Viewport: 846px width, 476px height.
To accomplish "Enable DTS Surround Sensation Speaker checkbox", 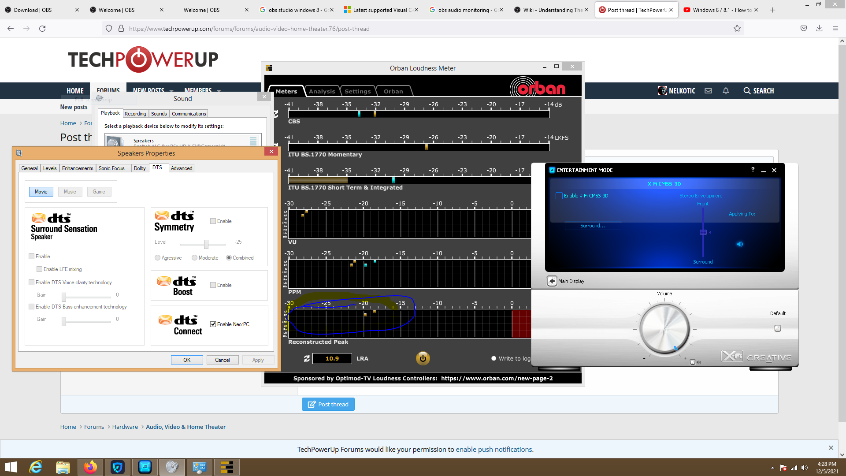I will coord(31,257).
